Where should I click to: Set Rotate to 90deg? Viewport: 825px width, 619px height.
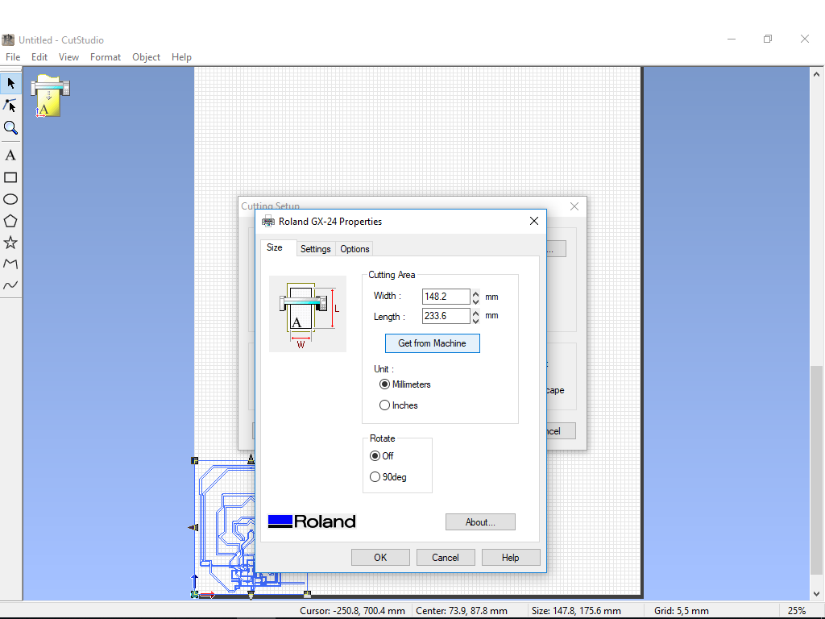388,477
